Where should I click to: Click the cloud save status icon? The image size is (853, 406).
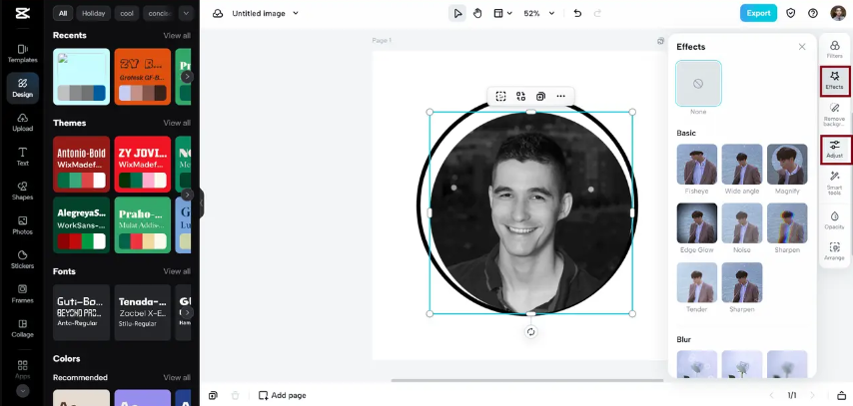[x=218, y=14]
